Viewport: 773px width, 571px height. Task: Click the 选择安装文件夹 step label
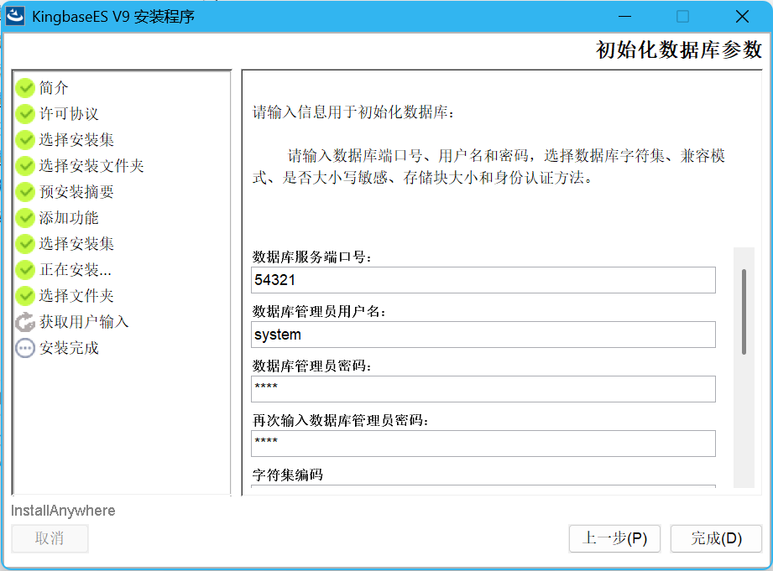point(91,166)
